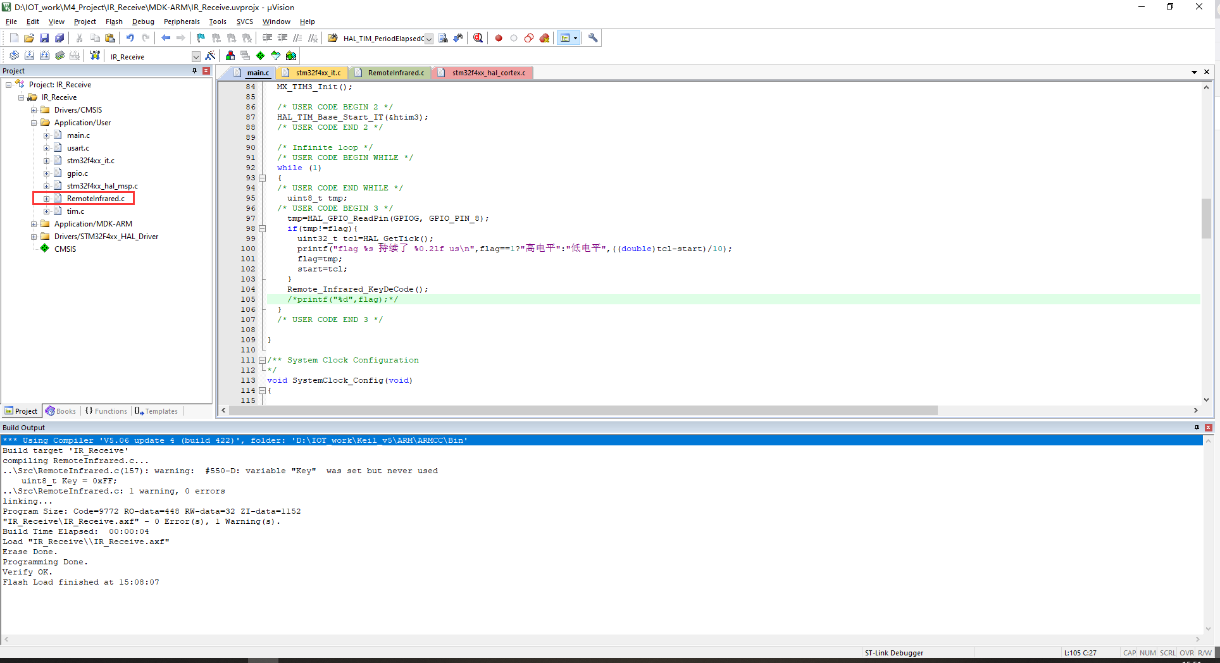Collapse the code fold at line 93
Screen dimensions: 1220x663
click(x=263, y=178)
